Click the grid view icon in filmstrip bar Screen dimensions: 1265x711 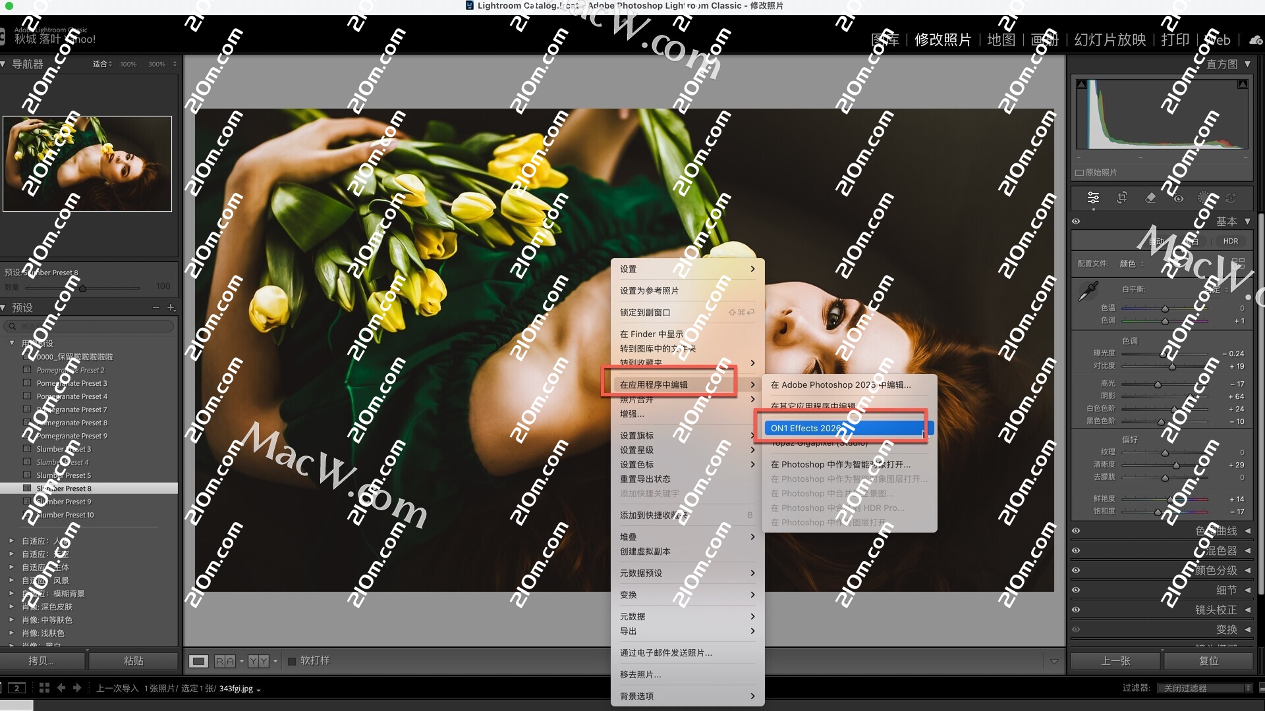click(x=44, y=688)
